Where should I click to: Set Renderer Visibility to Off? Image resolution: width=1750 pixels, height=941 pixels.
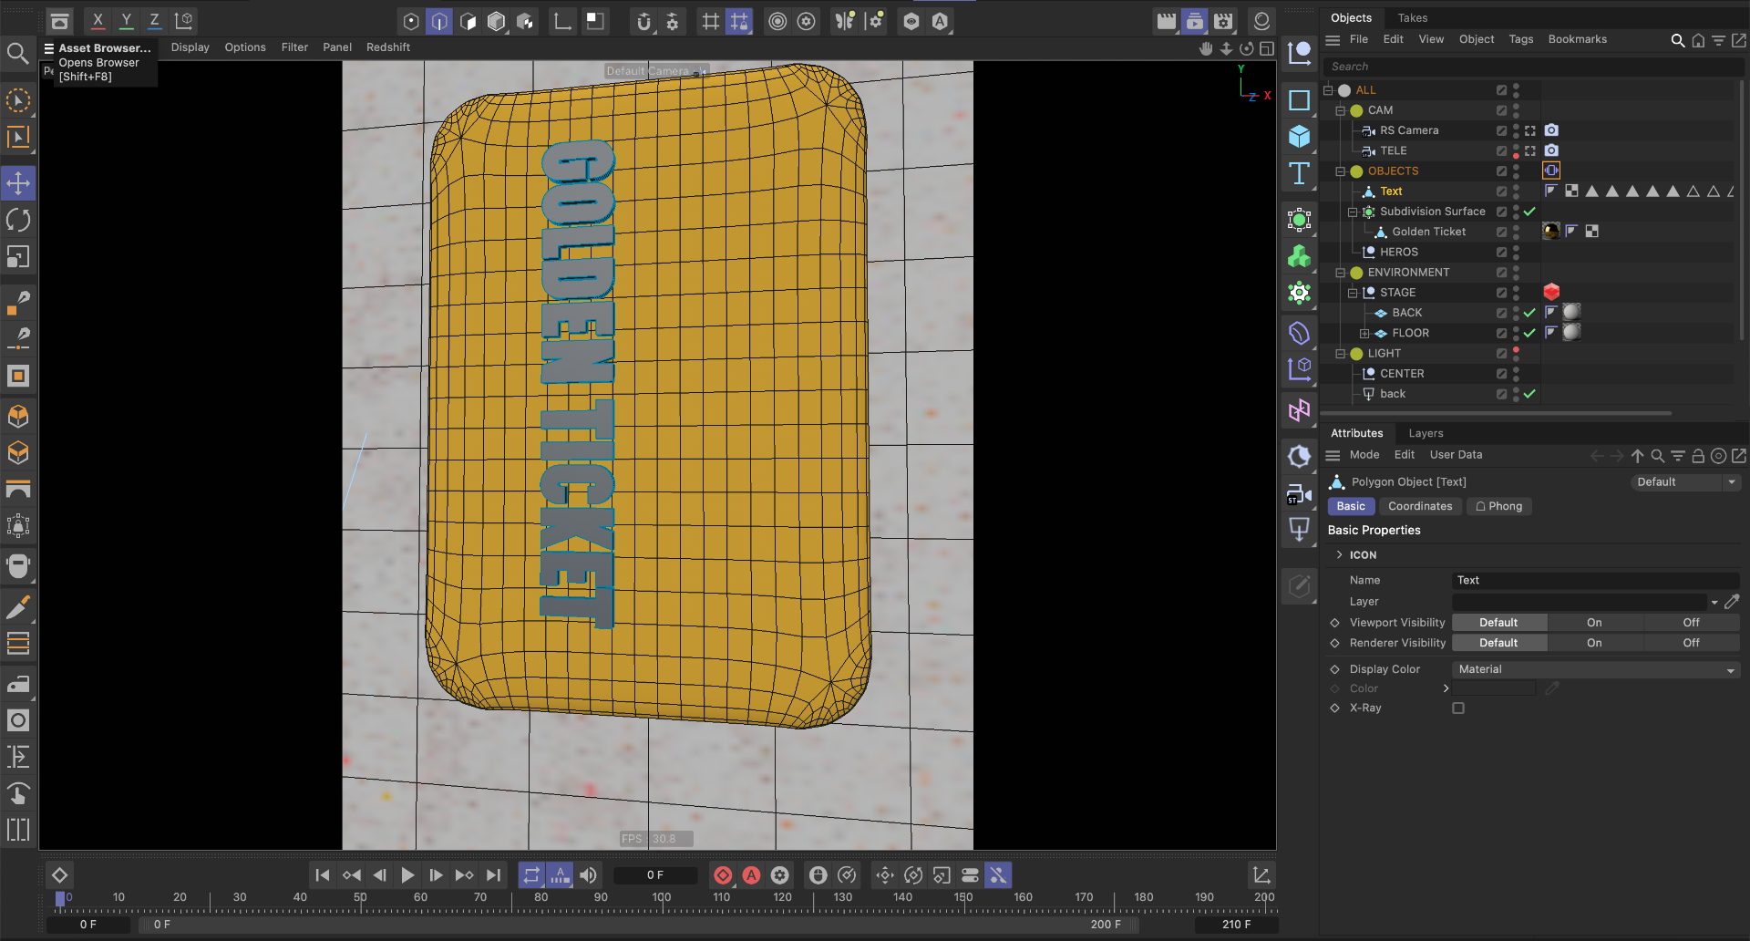1692,643
